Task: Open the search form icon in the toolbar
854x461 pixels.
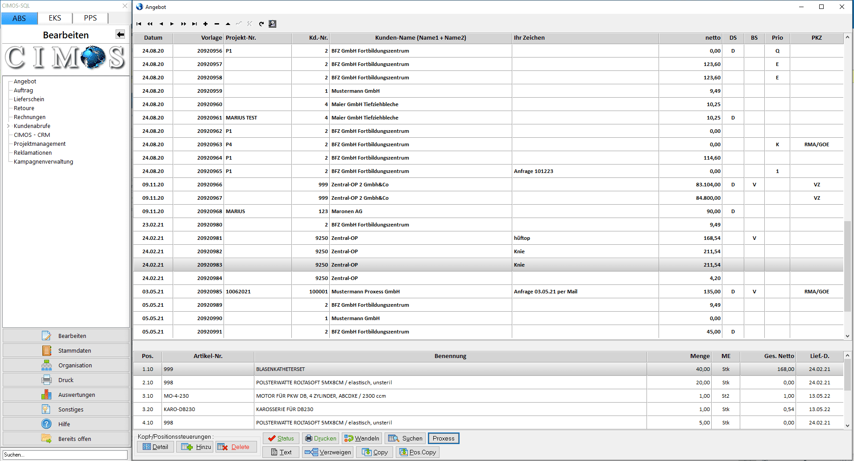Action: (272, 24)
